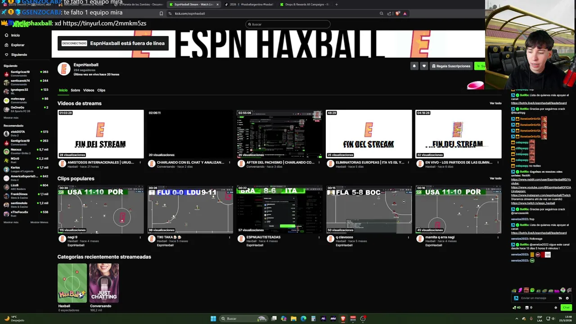The image size is (576, 324).
Task: Open AmericaEsportsD in the Recomendado list
Action: point(26,178)
